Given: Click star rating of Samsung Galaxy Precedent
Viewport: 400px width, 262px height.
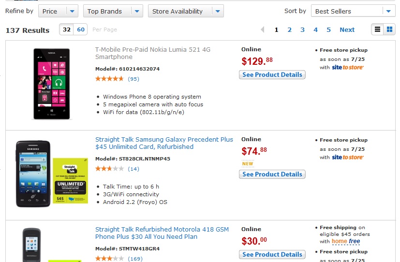Looking at the screenshot, I should tap(109, 169).
